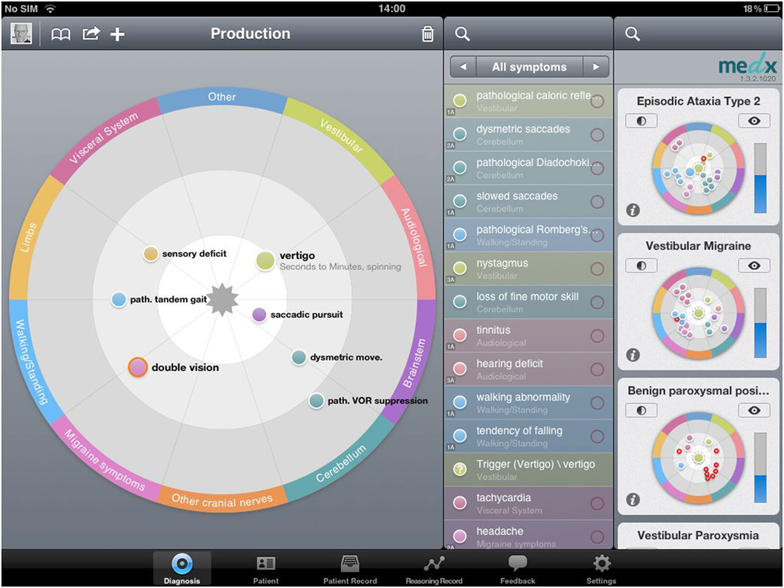The image size is (784, 588).
Task: Tap the center starburst of the wheel
Action: tap(222, 300)
